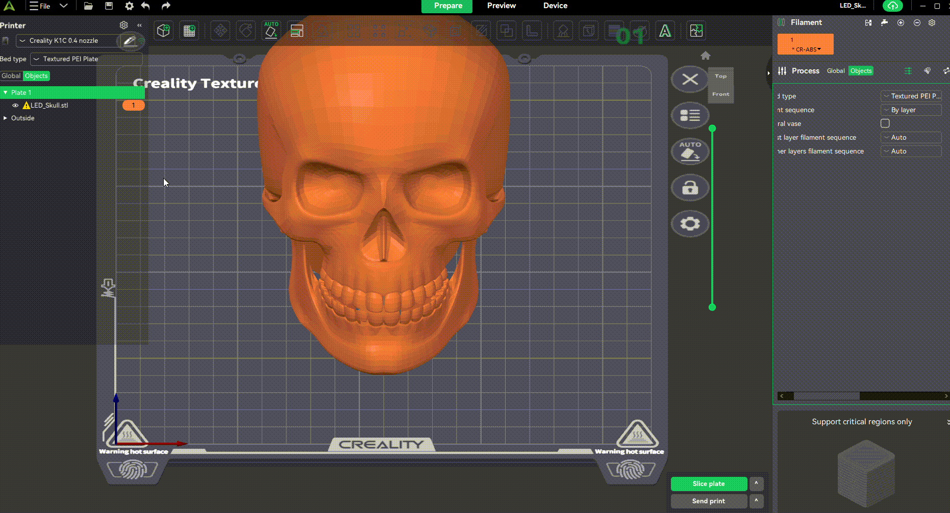Switch to the Device tab
Screen dimensions: 950x513
(x=555, y=6)
